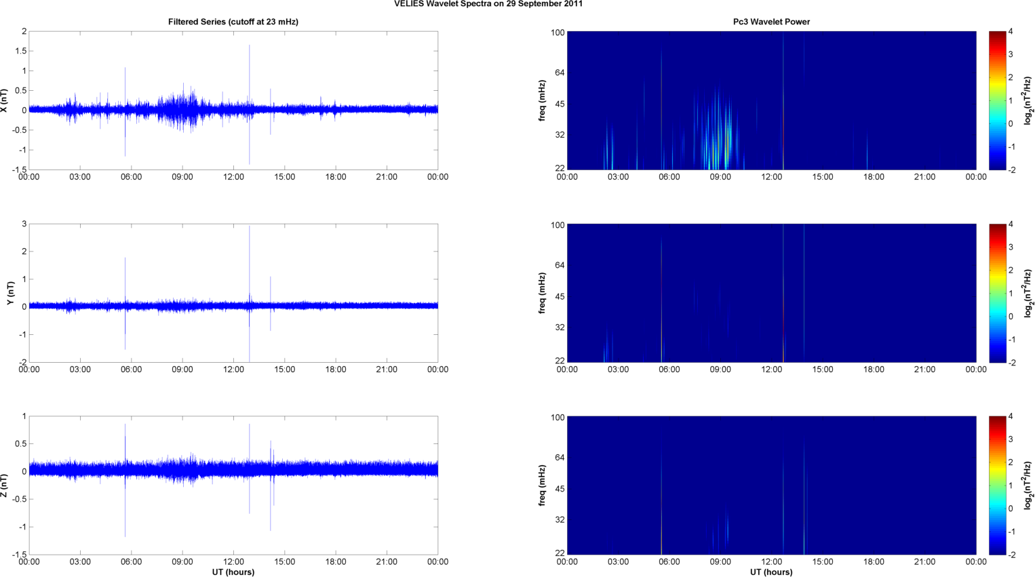The width and height of the screenshot is (1035, 577).
Task: Click the red vertical streak near 12:40 in middle spectrogram
Action: click(x=783, y=293)
